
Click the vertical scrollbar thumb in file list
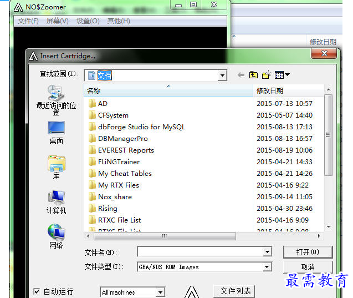coord(329,135)
